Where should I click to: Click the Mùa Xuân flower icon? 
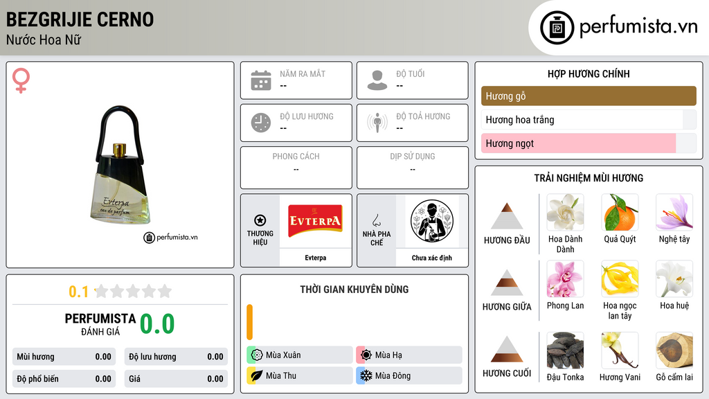257,355
